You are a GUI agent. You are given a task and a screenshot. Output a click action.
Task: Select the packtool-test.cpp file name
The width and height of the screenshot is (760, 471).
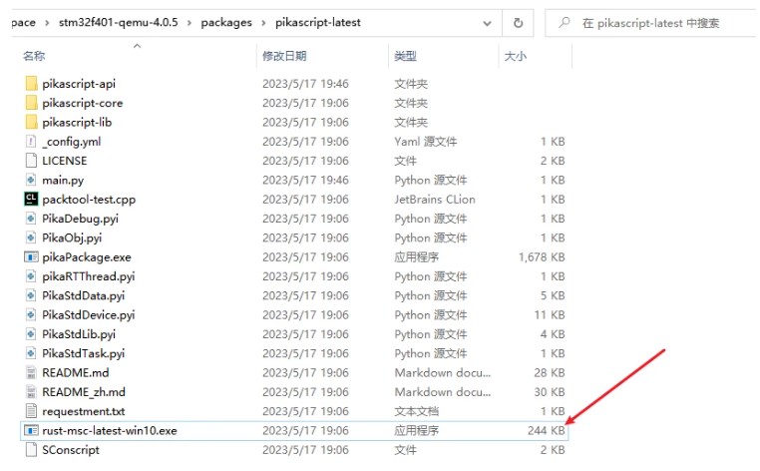(89, 199)
